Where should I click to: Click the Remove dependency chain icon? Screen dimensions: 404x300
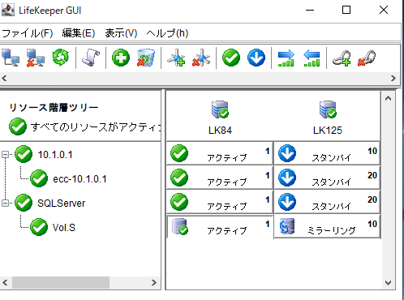367,58
